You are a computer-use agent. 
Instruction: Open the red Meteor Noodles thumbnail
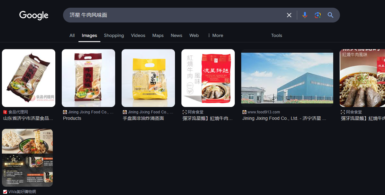coord(208,78)
